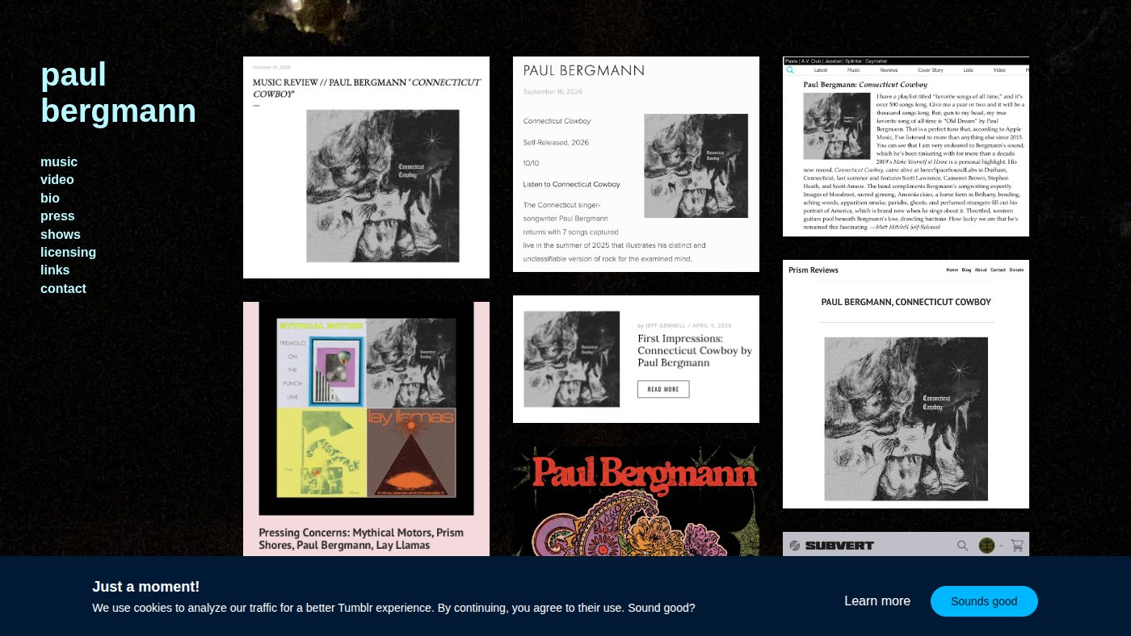Click the 'Just a moment!' banner heading
1131x636 pixels.
(x=145, y=587)
